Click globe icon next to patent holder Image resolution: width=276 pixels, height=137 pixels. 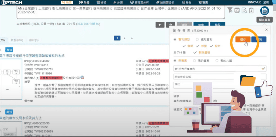82,77
